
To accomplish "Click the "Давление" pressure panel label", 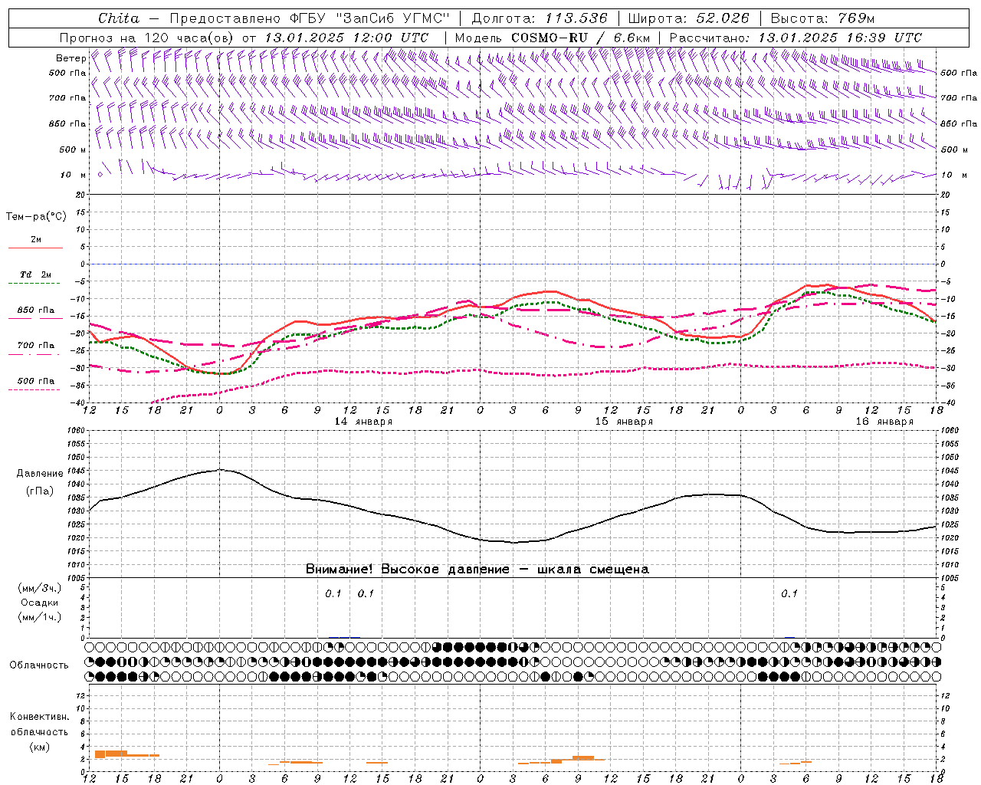I will point(38,474).
